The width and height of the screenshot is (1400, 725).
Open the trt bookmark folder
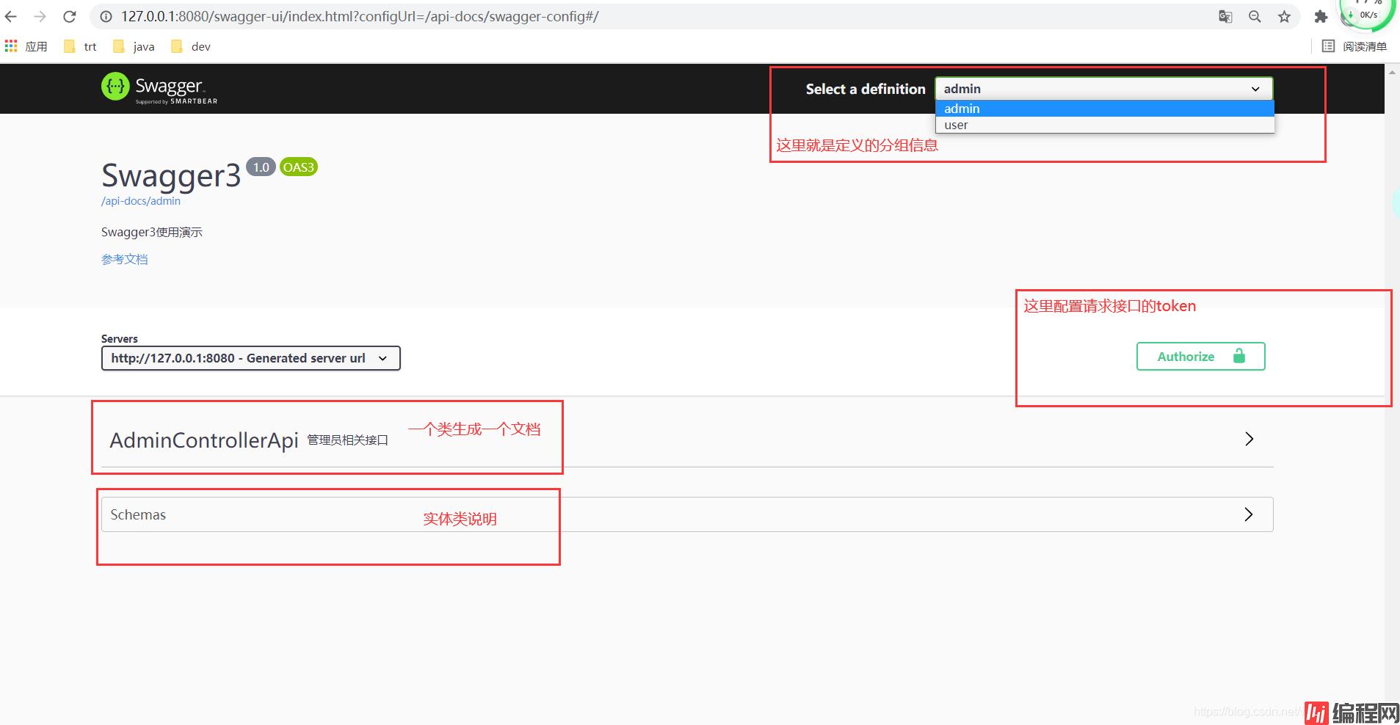click(x=80, y=46)
